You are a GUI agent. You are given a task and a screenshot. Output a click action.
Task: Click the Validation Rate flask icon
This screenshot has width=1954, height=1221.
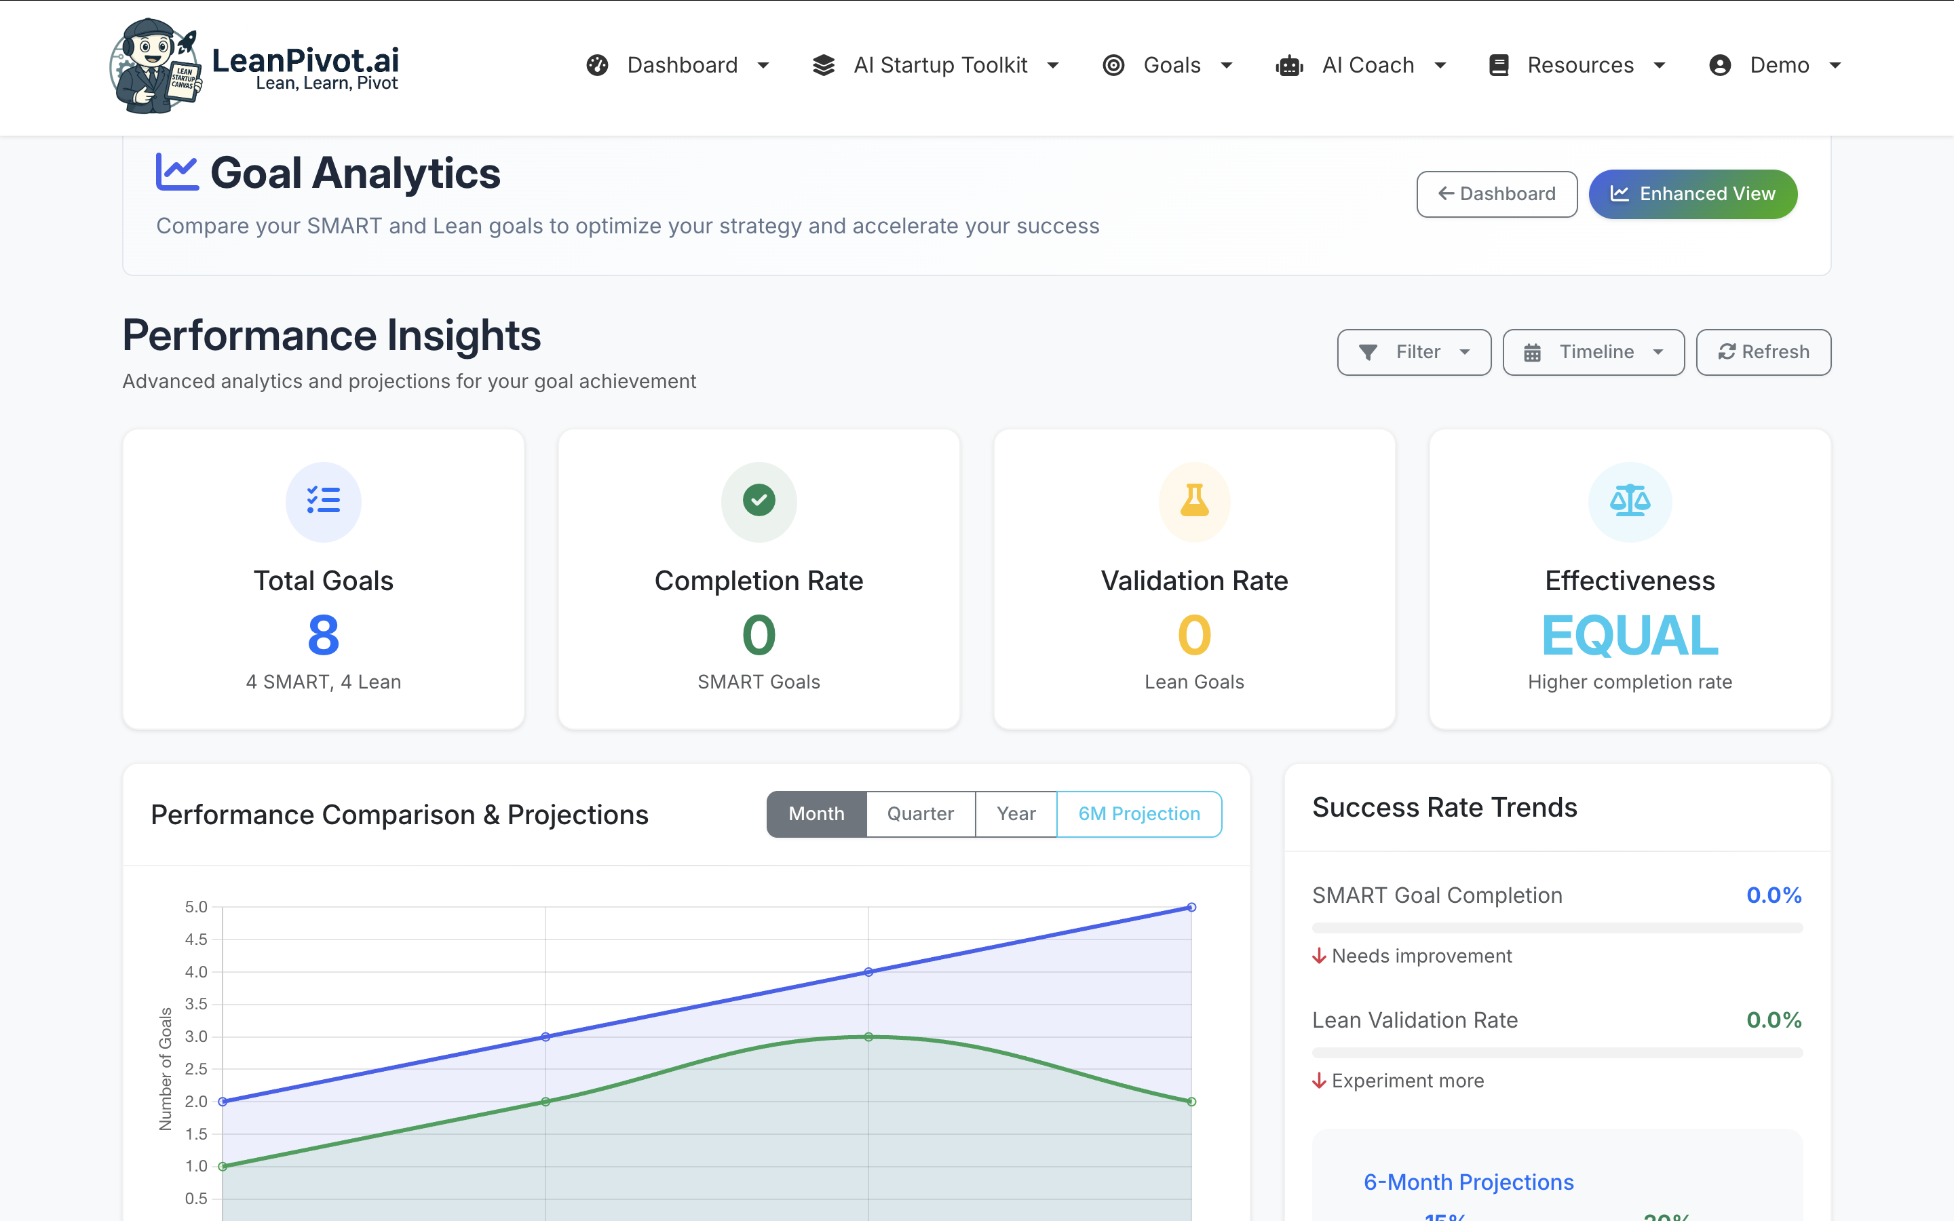[x=1193, y=501]
